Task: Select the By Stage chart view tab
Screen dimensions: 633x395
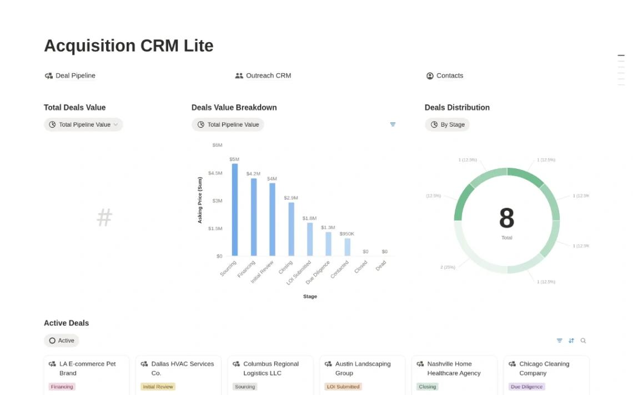Action: pyautogui.click(x=448, y=124)
